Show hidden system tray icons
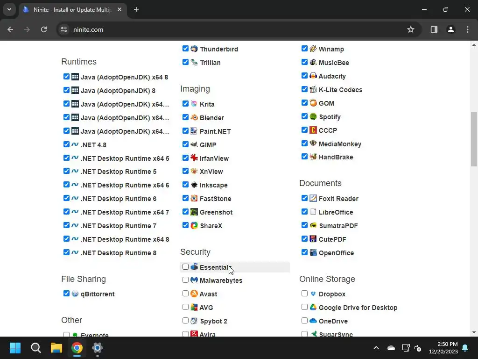Image resolution: width=478 pixels, height=359 pixels. coord(376,348)
